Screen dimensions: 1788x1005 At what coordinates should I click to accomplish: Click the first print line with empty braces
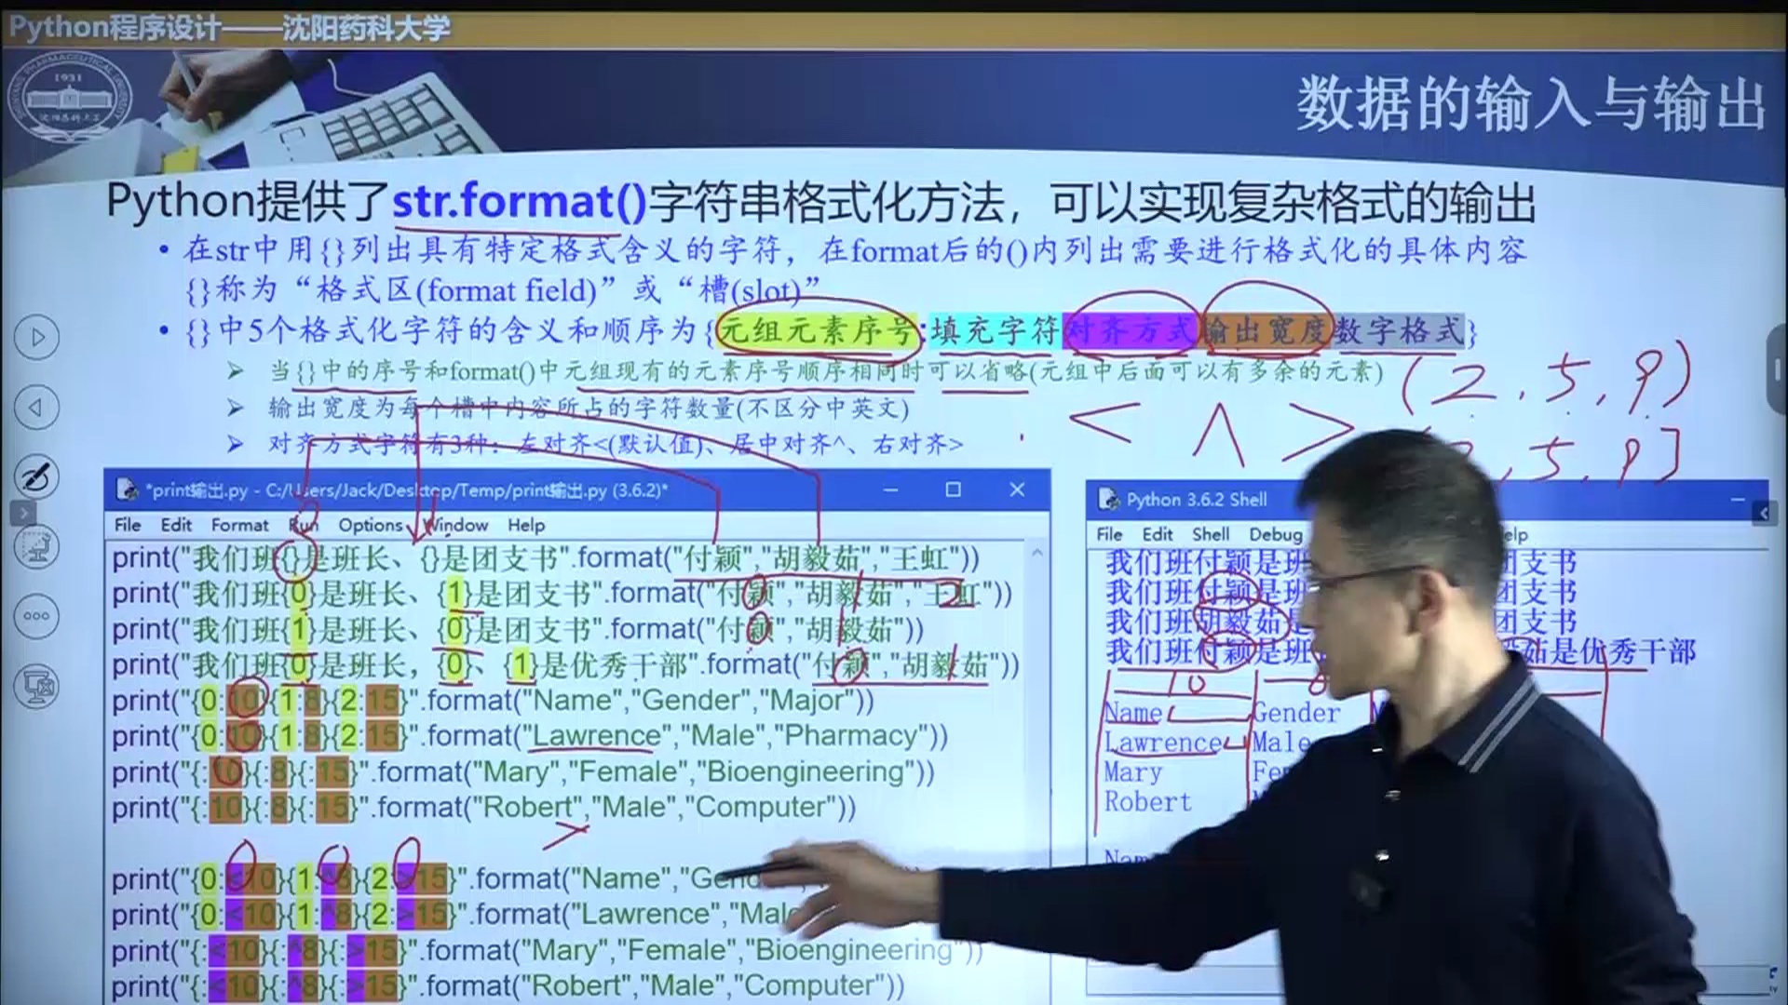(546, 558)
